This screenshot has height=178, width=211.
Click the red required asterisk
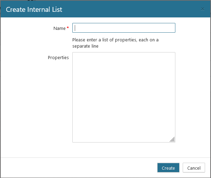coord(68,28)
